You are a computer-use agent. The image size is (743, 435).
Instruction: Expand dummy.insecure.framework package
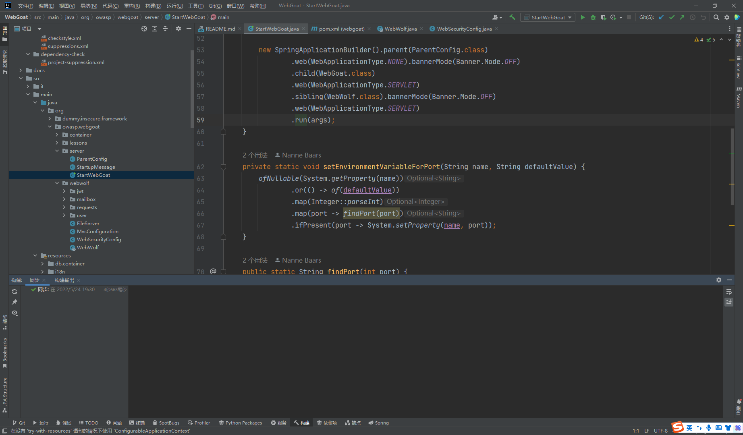coord(50,118)
